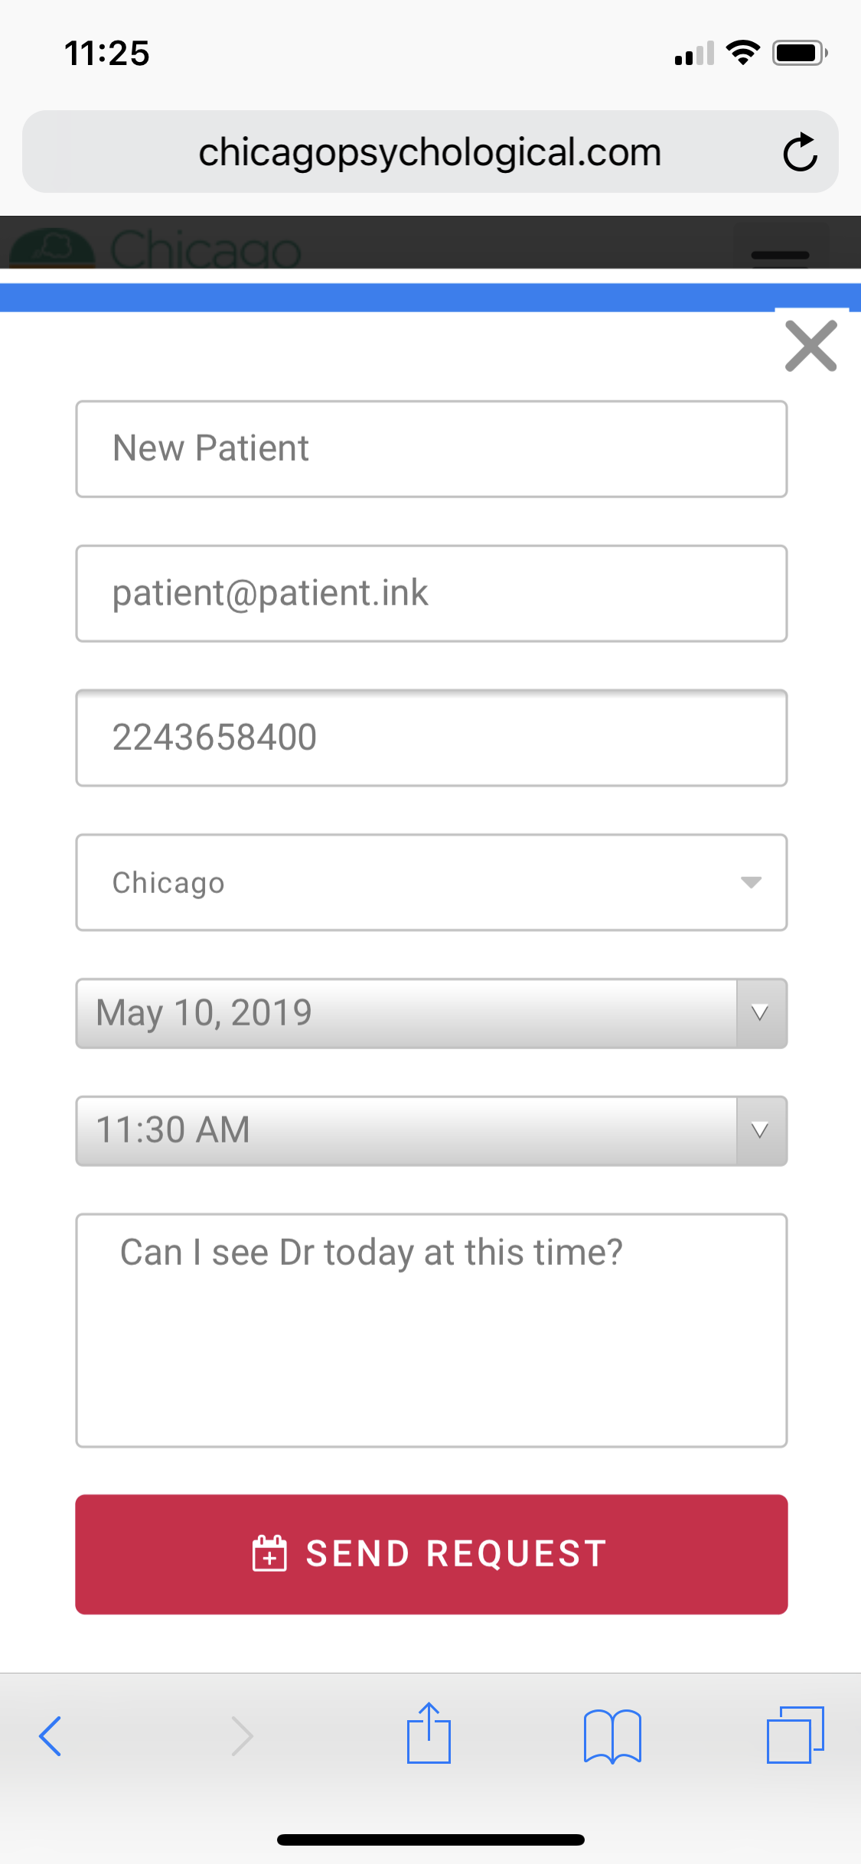Viewport: 861px width, 1864px height.
Task: Tap the Safari forward arrow
Action: [242, 1735]
